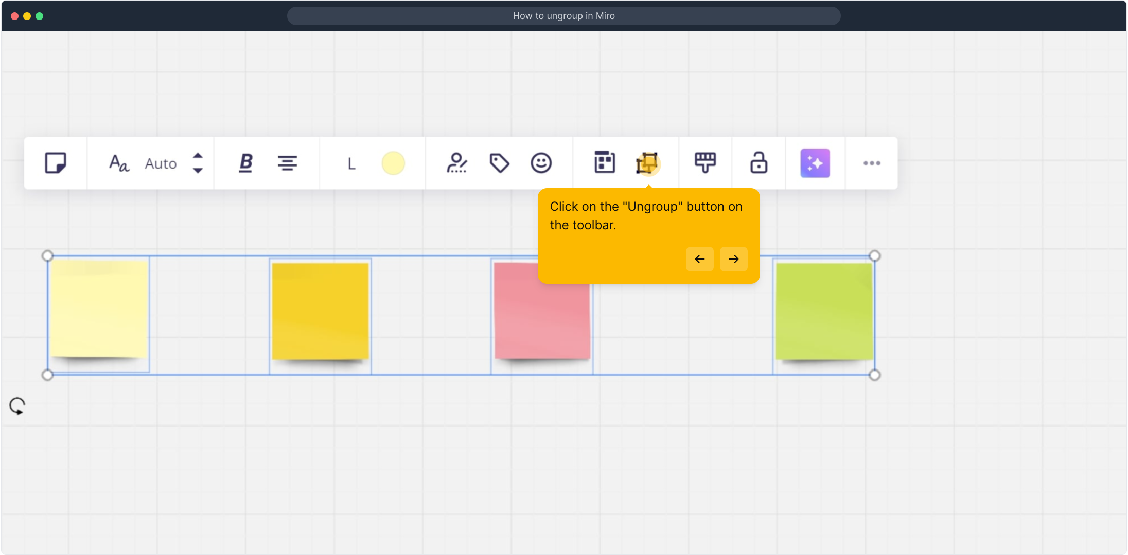Open the more options ellipsis menu

pos(872,163)
